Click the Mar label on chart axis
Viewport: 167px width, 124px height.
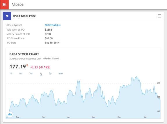click(x=93, y=117)
